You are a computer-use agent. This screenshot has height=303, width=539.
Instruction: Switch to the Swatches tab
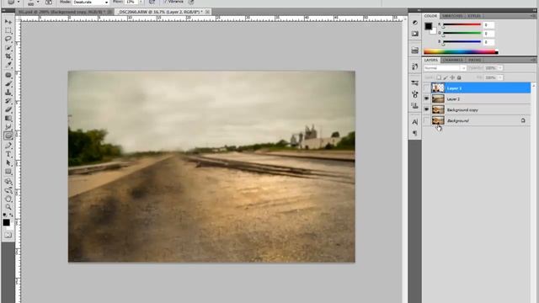click(452, 16)
